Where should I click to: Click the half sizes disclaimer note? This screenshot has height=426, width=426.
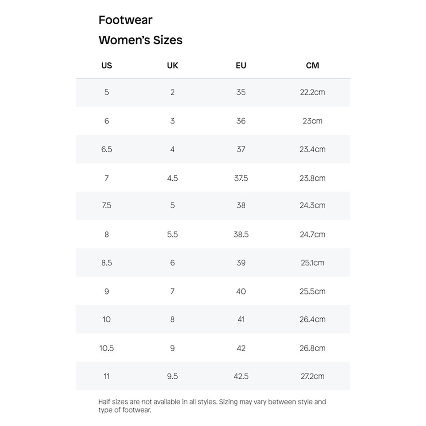pos(212,406)
